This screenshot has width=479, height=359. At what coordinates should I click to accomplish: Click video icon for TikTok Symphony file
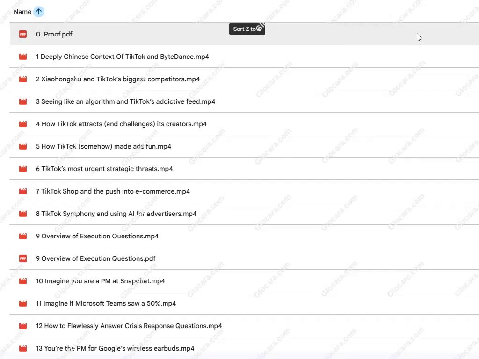[x=23, y=214]
